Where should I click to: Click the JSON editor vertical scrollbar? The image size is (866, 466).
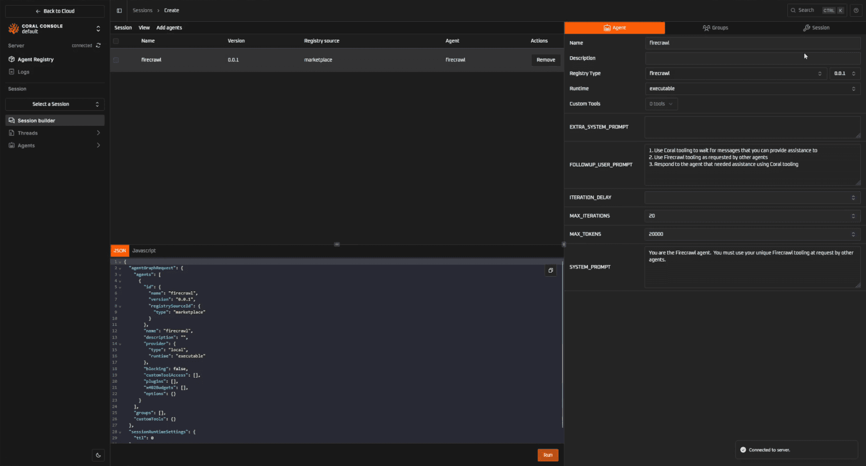coord(562,345)
